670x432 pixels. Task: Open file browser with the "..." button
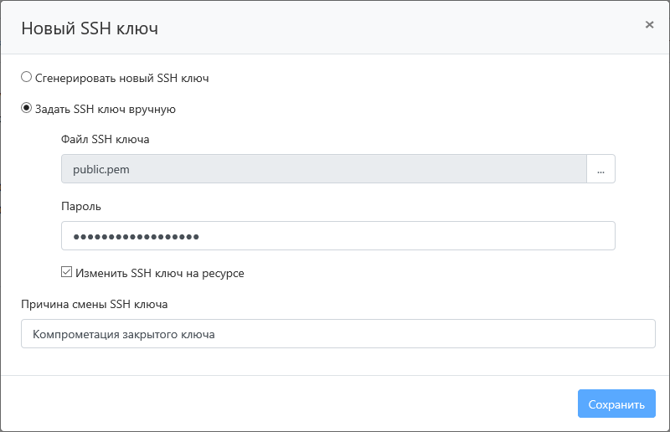(x=600, y=169)
